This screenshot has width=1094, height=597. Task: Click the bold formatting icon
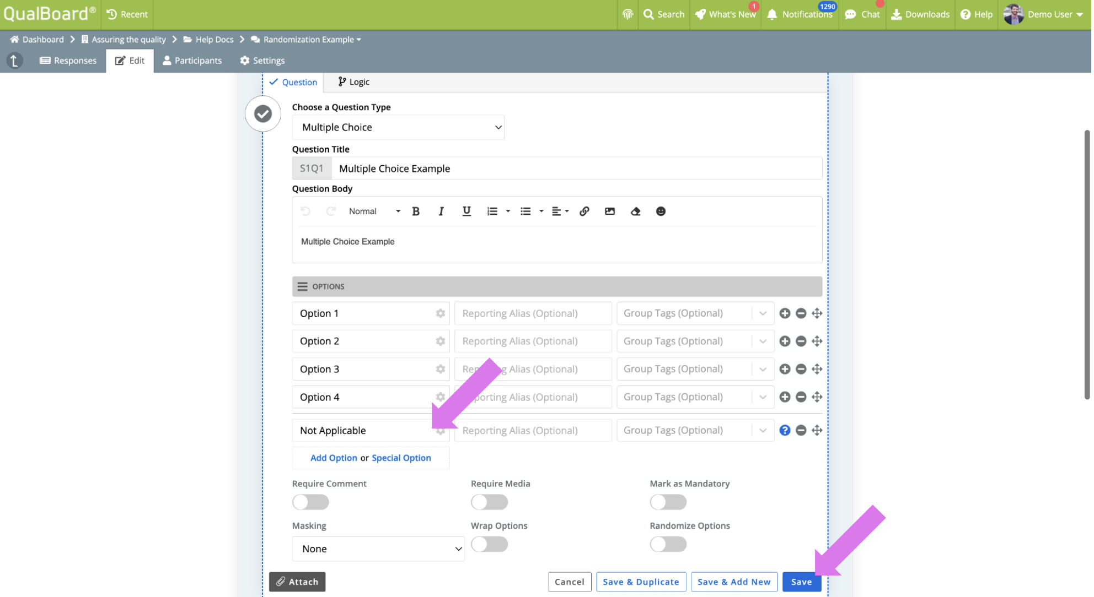(x=417, y=211)
